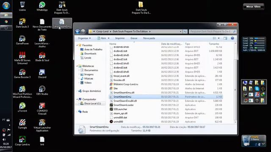Open uTorrent desktop shortcut
This screenshot has width=271, height=152.
pyautogui.click(x=22, y=107)
